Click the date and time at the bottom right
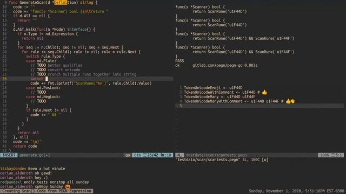This screenshot has width=346, height=194. coord(296,191)
